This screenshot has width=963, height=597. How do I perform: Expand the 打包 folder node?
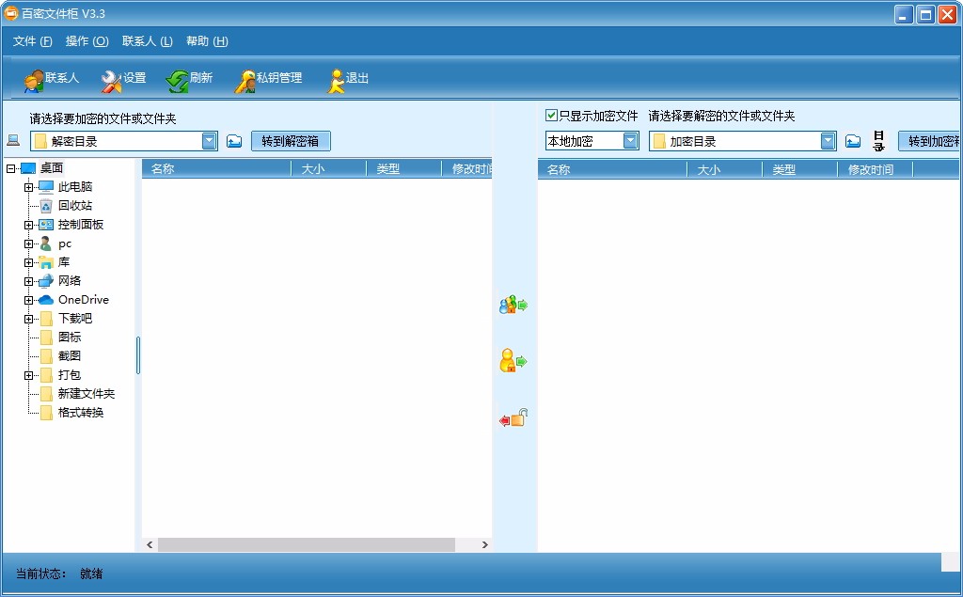click(28, 375)
